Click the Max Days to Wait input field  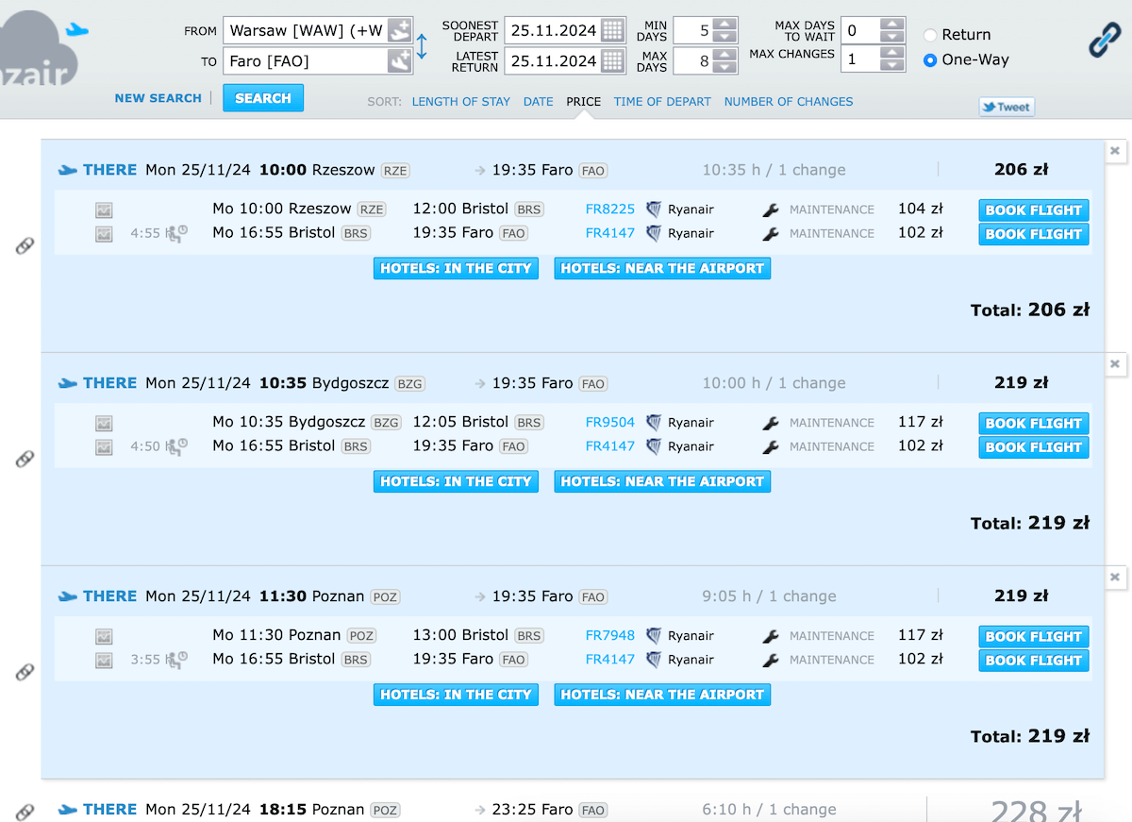(x=858, y=30)
